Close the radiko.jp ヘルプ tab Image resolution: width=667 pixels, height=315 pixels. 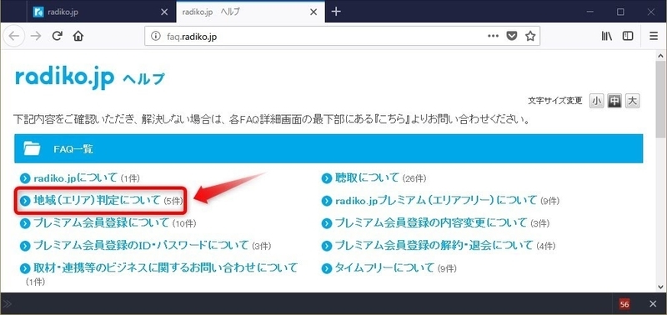pyautogui.click(x=314, y=12)
